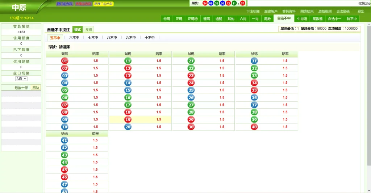
Task: Click drawn result ball 24 in header
Action: tap(205, 3)
